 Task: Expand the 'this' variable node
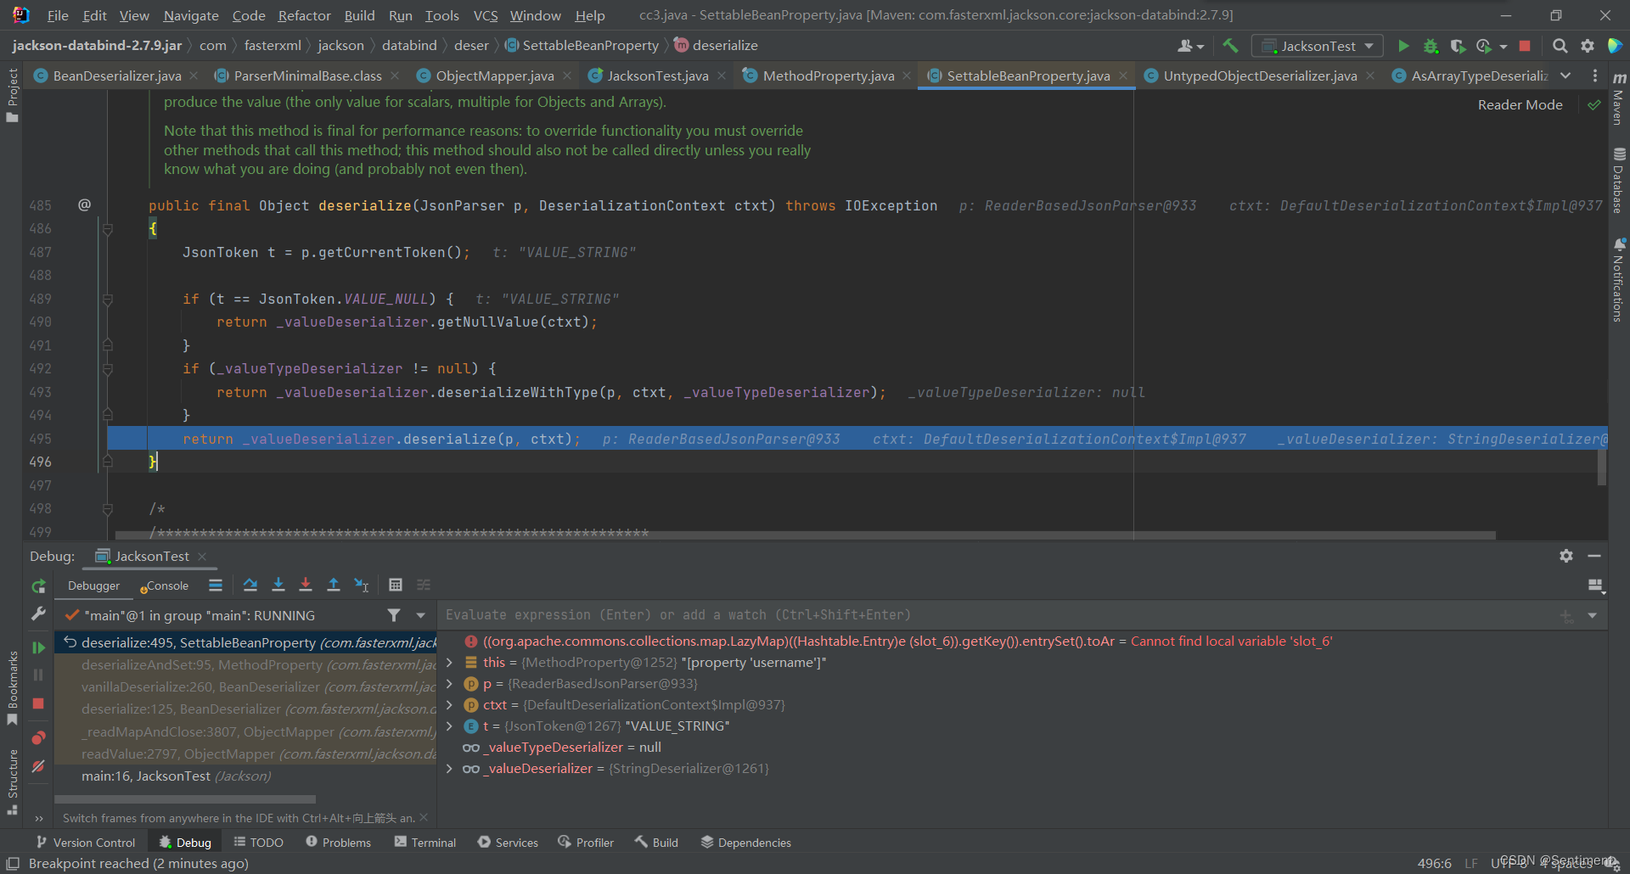click(449, 663)
